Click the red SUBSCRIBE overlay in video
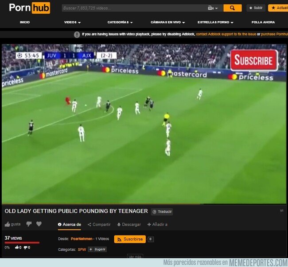Viewport: 288px width, 267px height. point(254,60)
